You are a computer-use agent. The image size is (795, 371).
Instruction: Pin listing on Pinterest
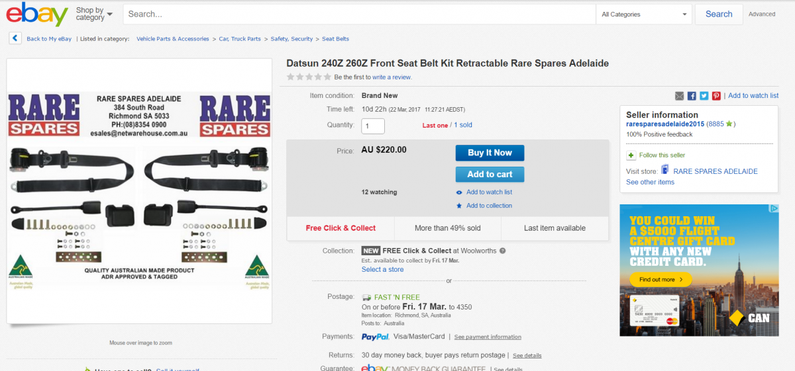coord(716,96)
